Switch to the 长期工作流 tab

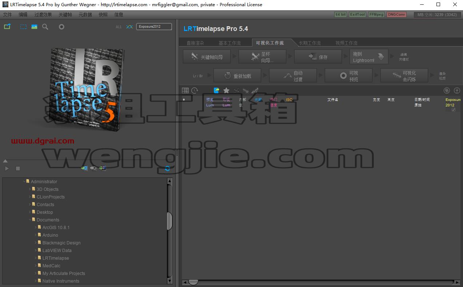click(x=310, y=43)
